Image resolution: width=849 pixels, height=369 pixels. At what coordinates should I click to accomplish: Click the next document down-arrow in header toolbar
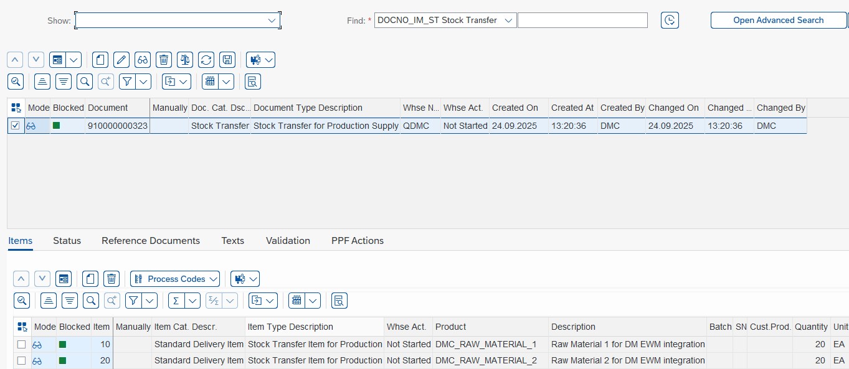(36, 60)
